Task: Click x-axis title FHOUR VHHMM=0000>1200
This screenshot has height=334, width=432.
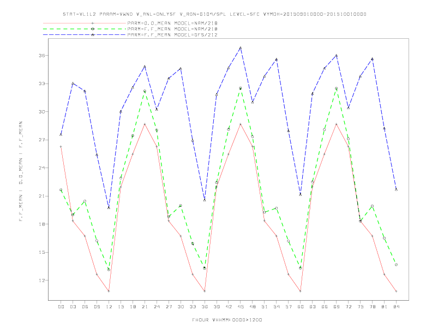Action: pyautogui.click(x=227, y=320)
